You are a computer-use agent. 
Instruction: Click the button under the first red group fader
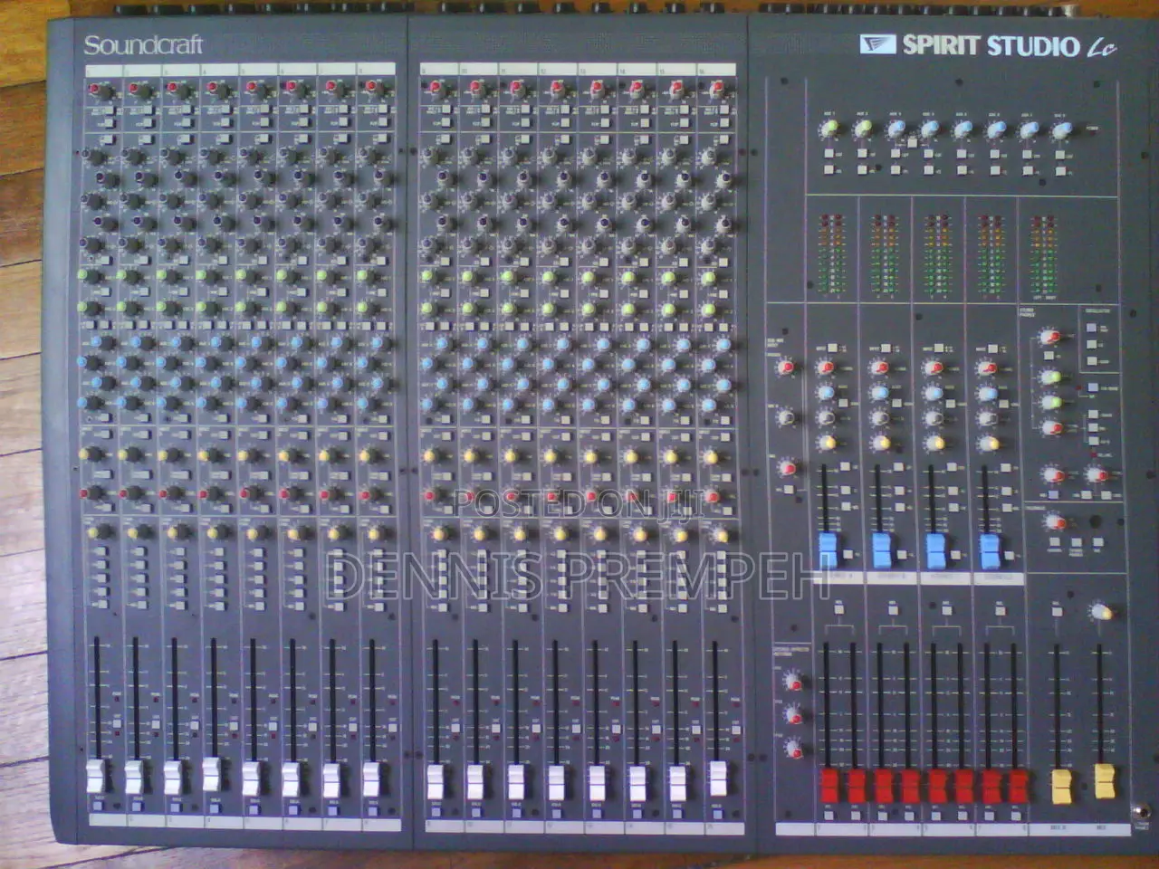pos(828,816)
